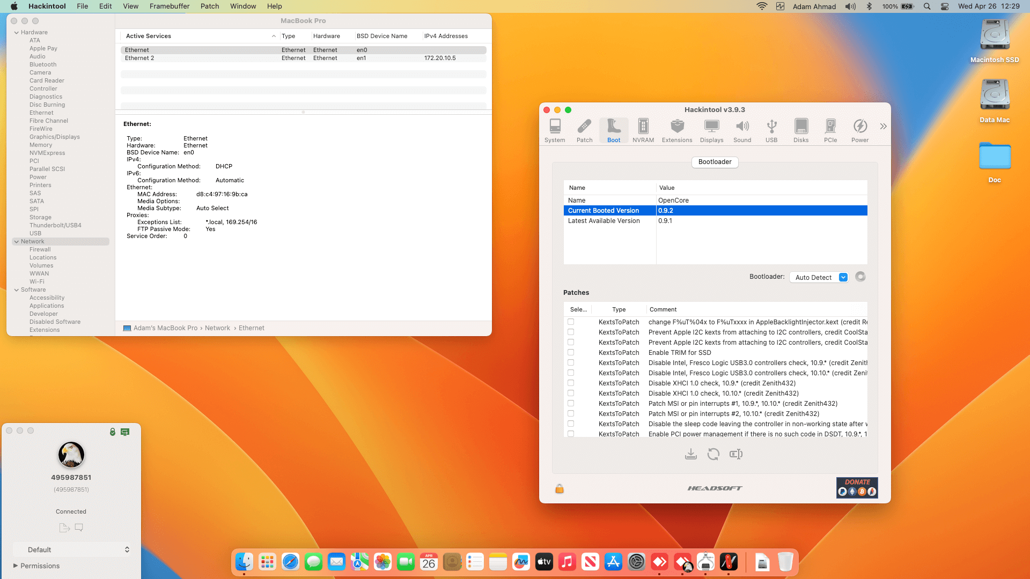Open the Apple menu
This screenshot has height=579, width=1030.
pos(14,6)
